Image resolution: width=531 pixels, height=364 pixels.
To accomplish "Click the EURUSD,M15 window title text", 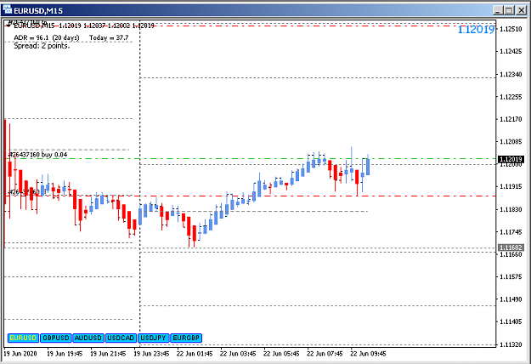I will (38, 11).
